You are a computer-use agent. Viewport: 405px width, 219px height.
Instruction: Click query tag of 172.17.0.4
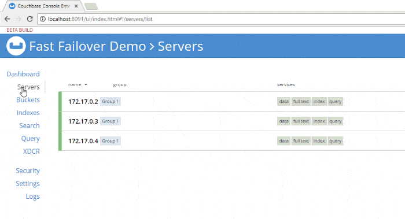[335, 141]
